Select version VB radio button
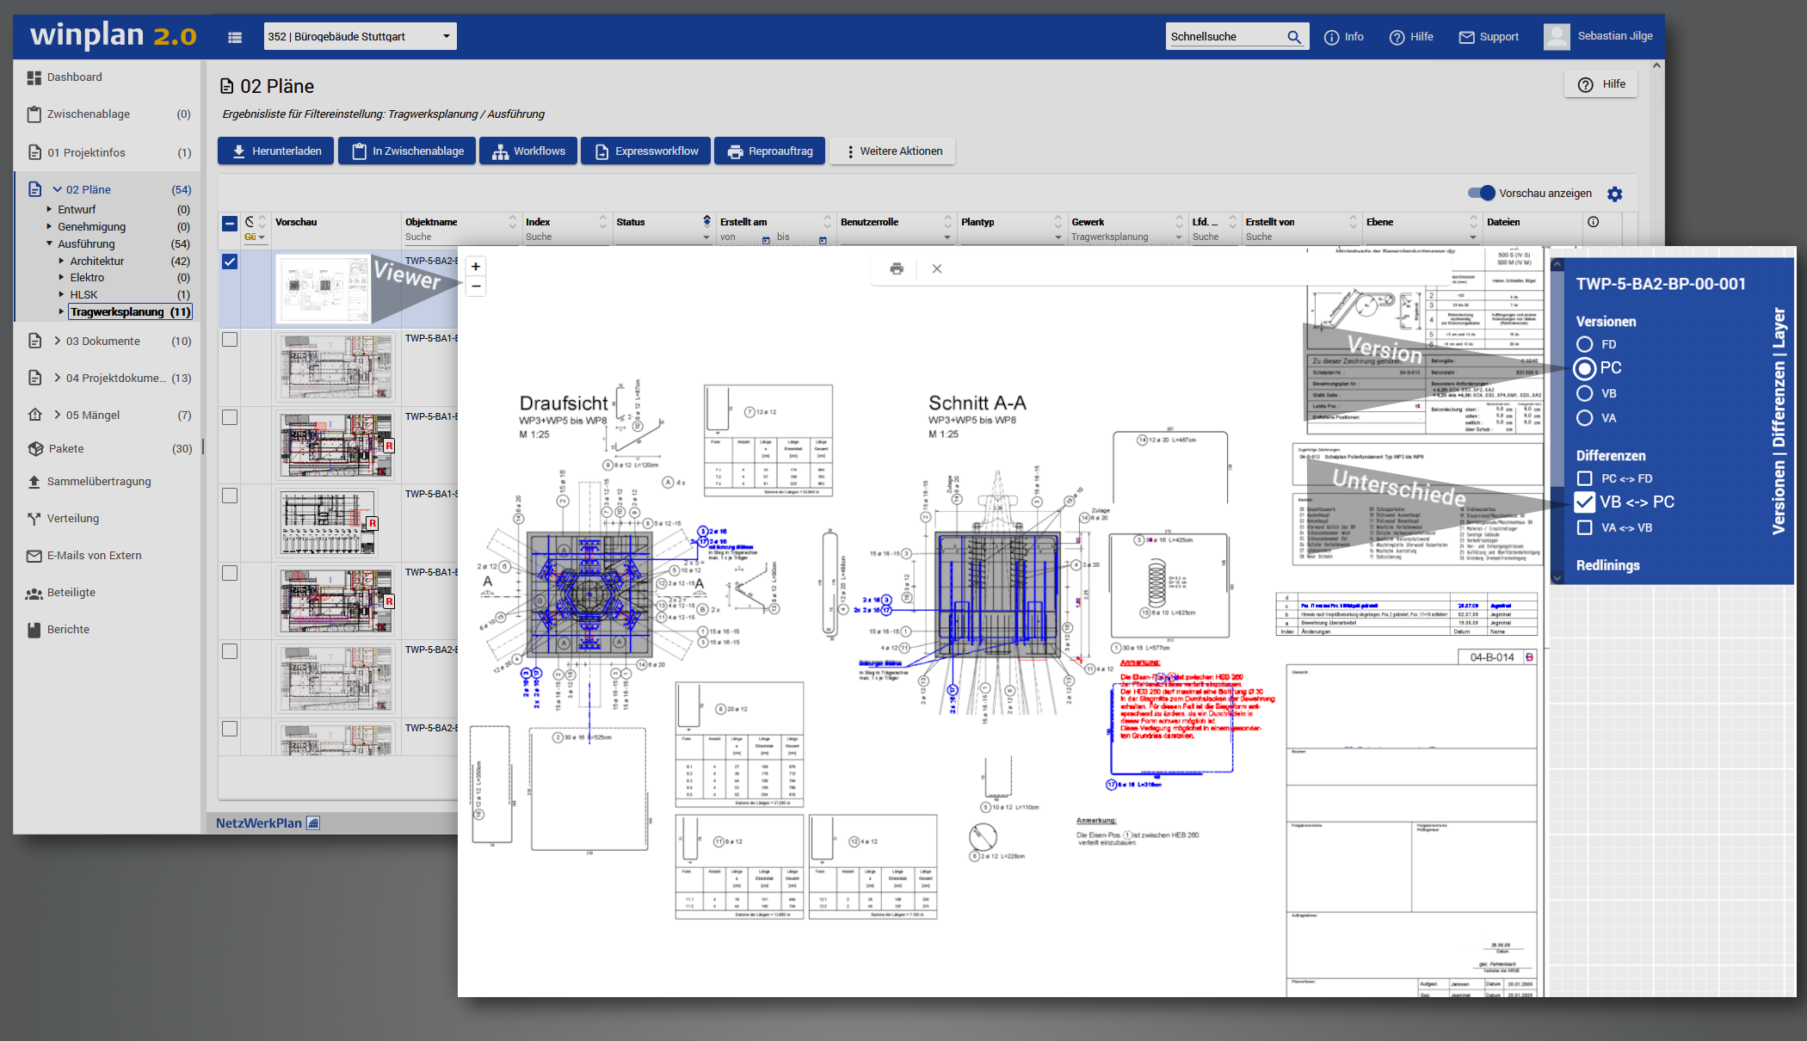 1584,393
